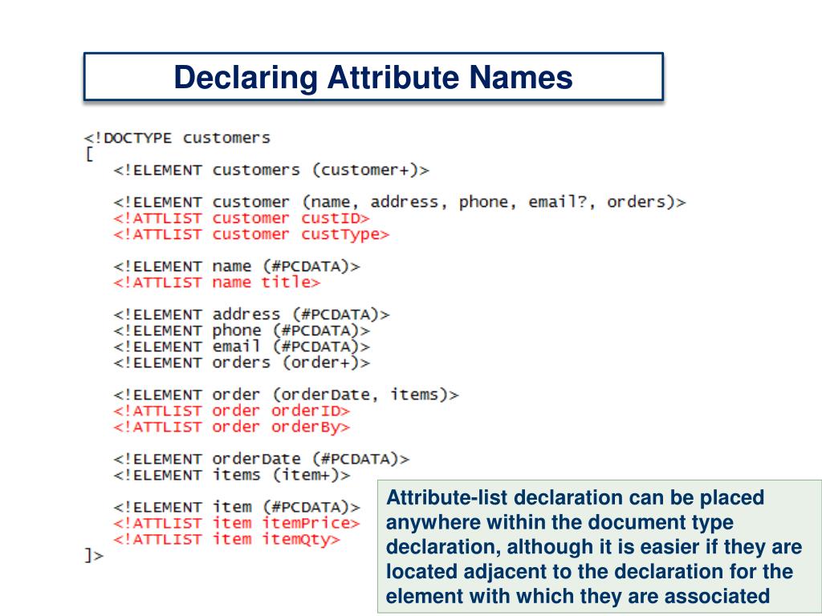Click the '<!ELEMENT phone (#PCDATA)>' line
This screenshot has width=822, height=616.
242,331
